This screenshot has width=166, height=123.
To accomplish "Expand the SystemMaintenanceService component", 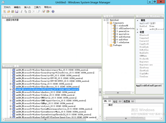I will point(10,109).
